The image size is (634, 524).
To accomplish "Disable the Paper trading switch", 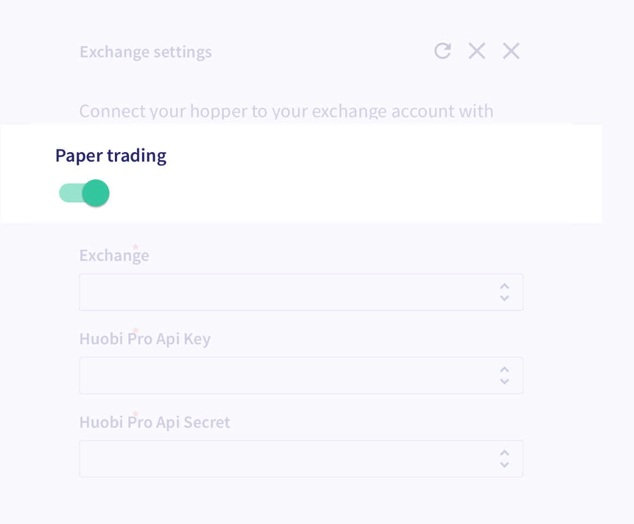I will pos(85,193).
